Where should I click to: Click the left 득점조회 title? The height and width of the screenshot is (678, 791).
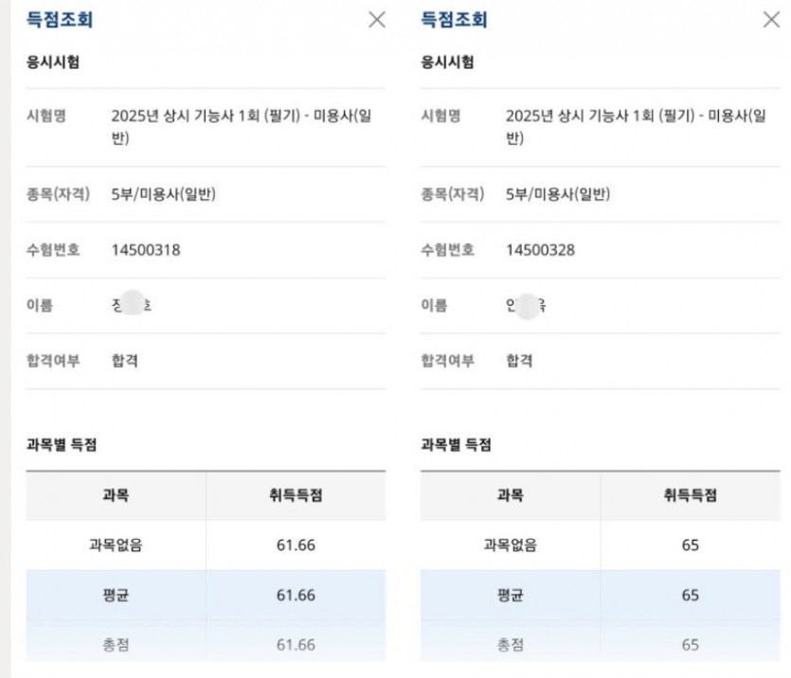[x=60, y=20]
